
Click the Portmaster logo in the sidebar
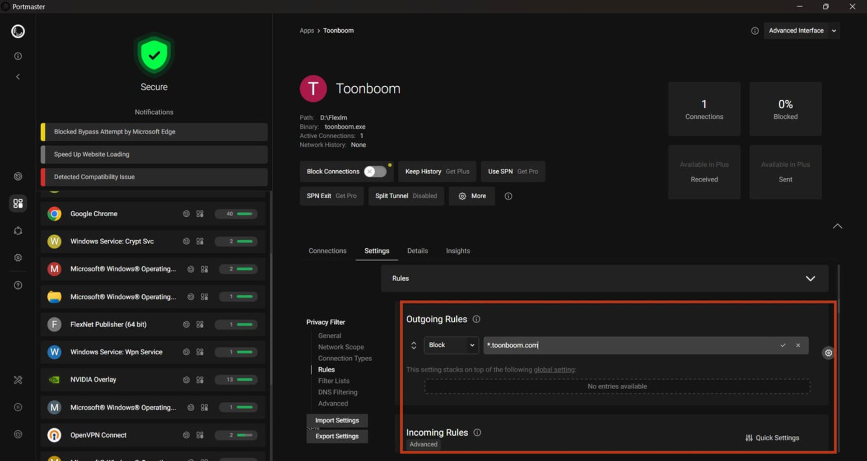tap(18, 31)
